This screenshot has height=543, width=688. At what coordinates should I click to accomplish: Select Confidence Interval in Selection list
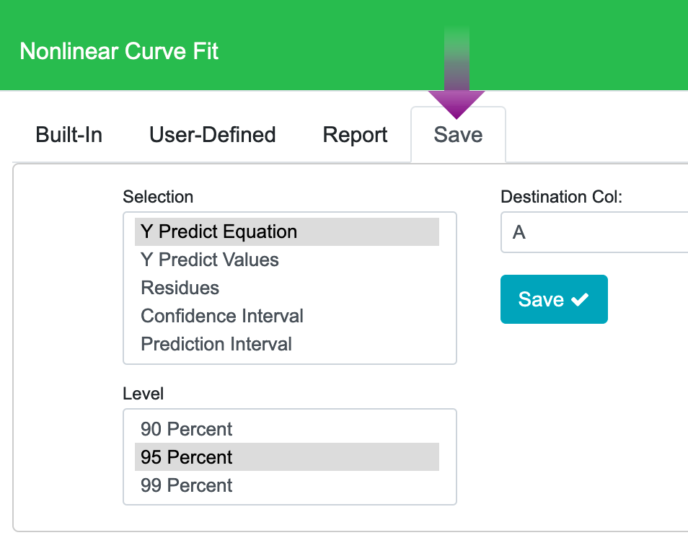click(x=222, y=316)
